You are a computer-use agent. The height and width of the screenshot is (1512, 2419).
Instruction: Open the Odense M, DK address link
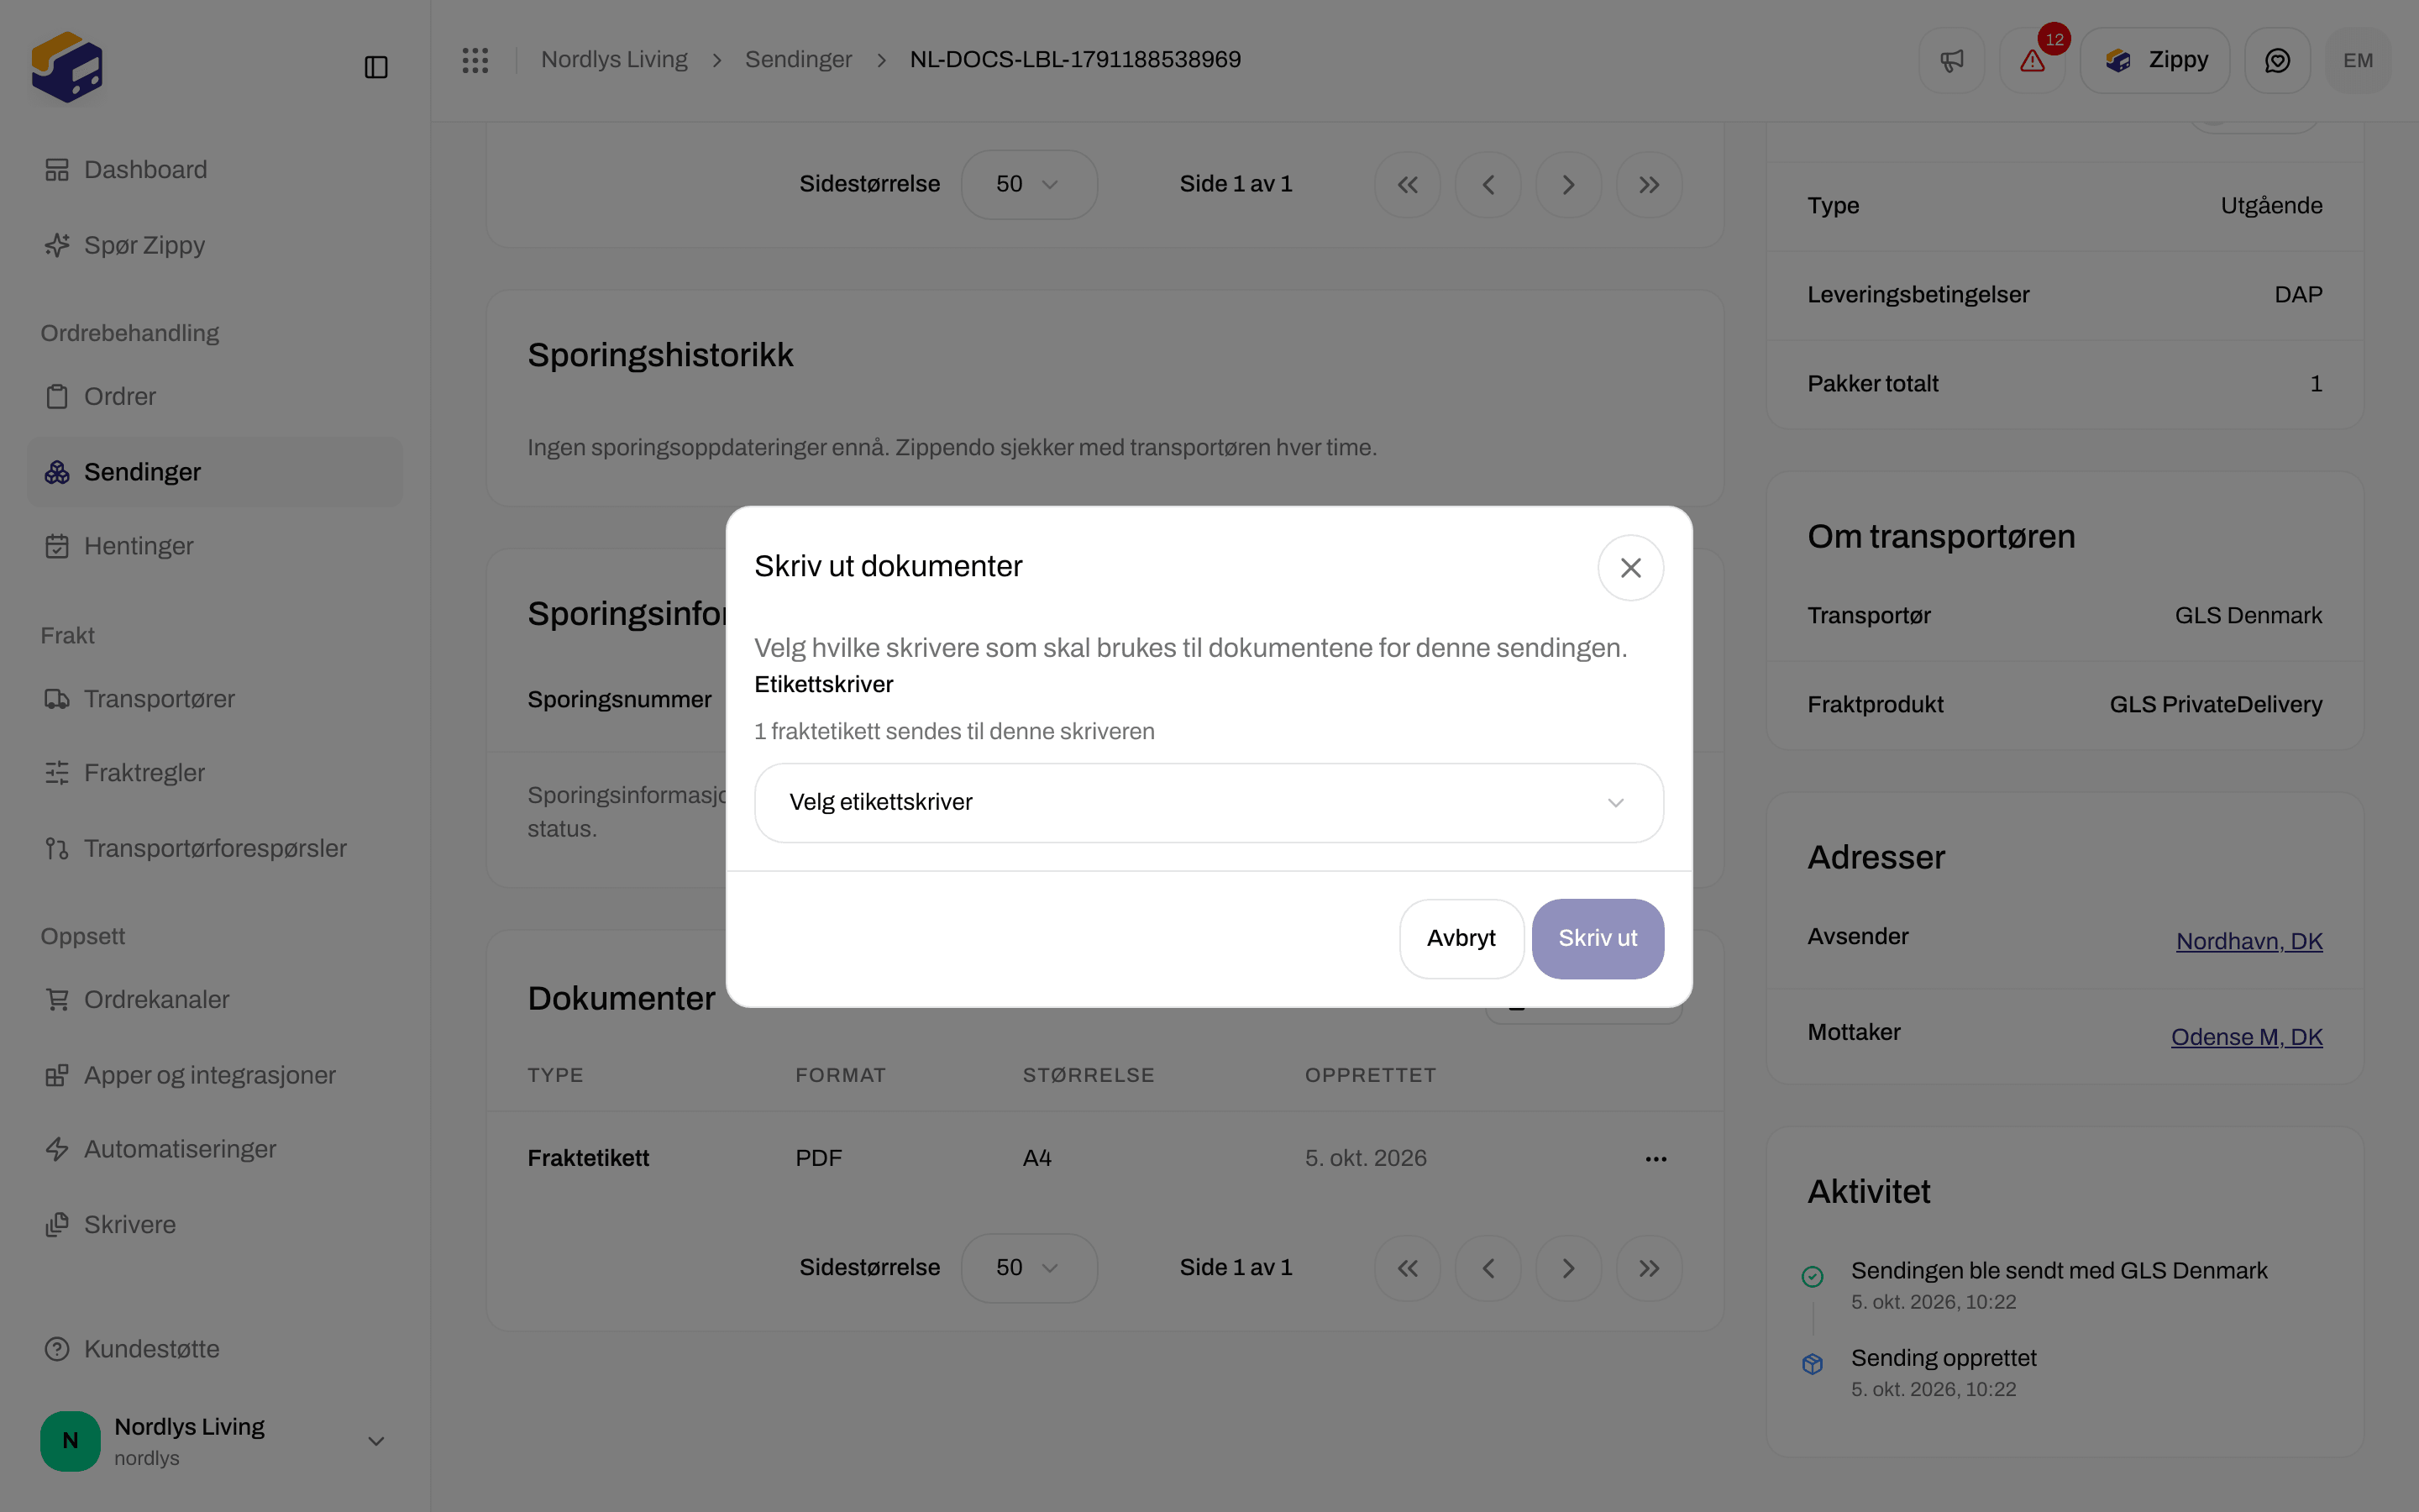point(2246,1037)
